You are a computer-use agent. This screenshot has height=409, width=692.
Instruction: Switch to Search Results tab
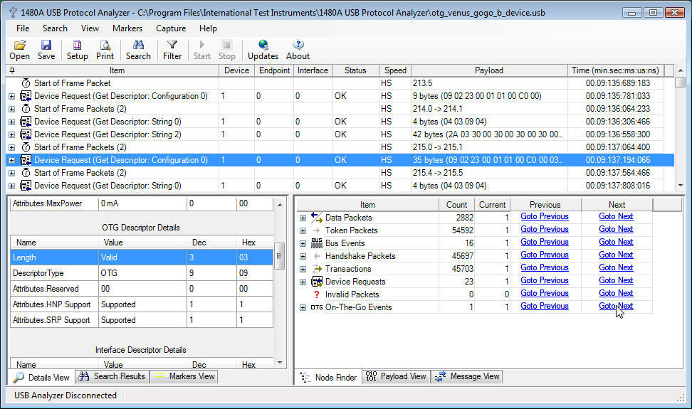tap(112, 376)
